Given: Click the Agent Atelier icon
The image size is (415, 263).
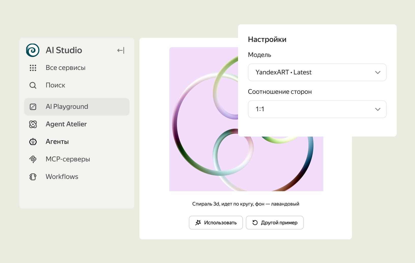Looking at the screenshot, I should [33, 124].
